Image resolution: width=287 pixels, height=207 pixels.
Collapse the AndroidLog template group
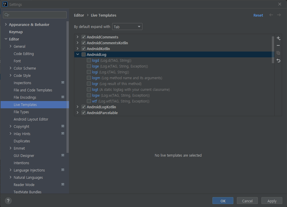[x=78, y=54]
